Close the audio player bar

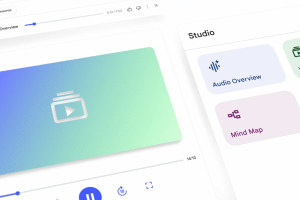(x=156, y=5)
